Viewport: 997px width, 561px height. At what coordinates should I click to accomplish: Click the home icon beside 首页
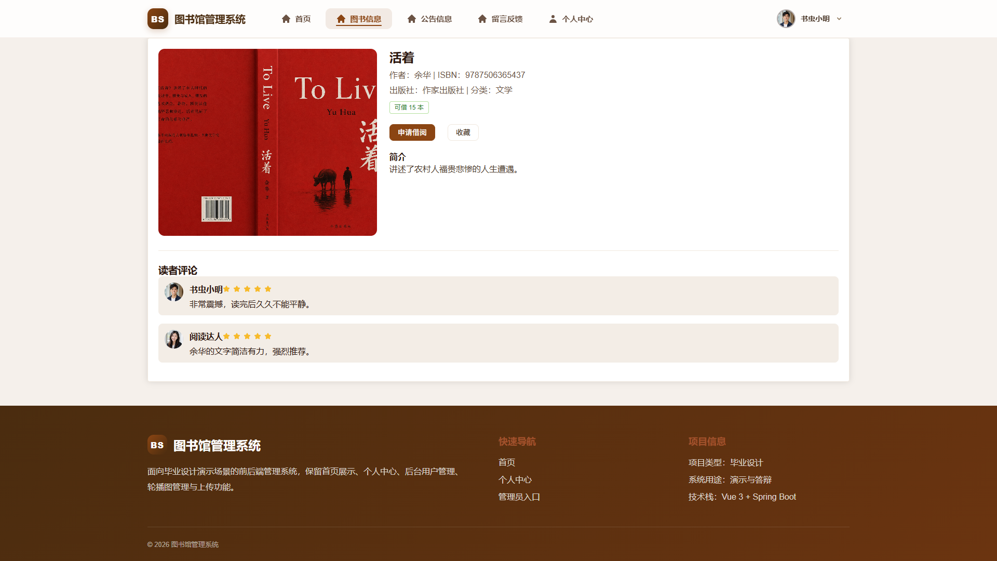coord(286,19)
